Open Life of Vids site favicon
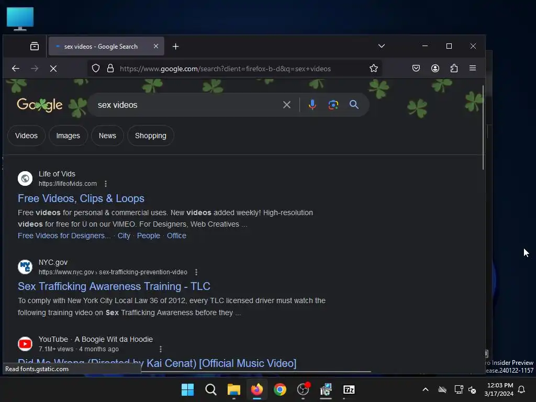536x402 pixels. coord(25,178)
